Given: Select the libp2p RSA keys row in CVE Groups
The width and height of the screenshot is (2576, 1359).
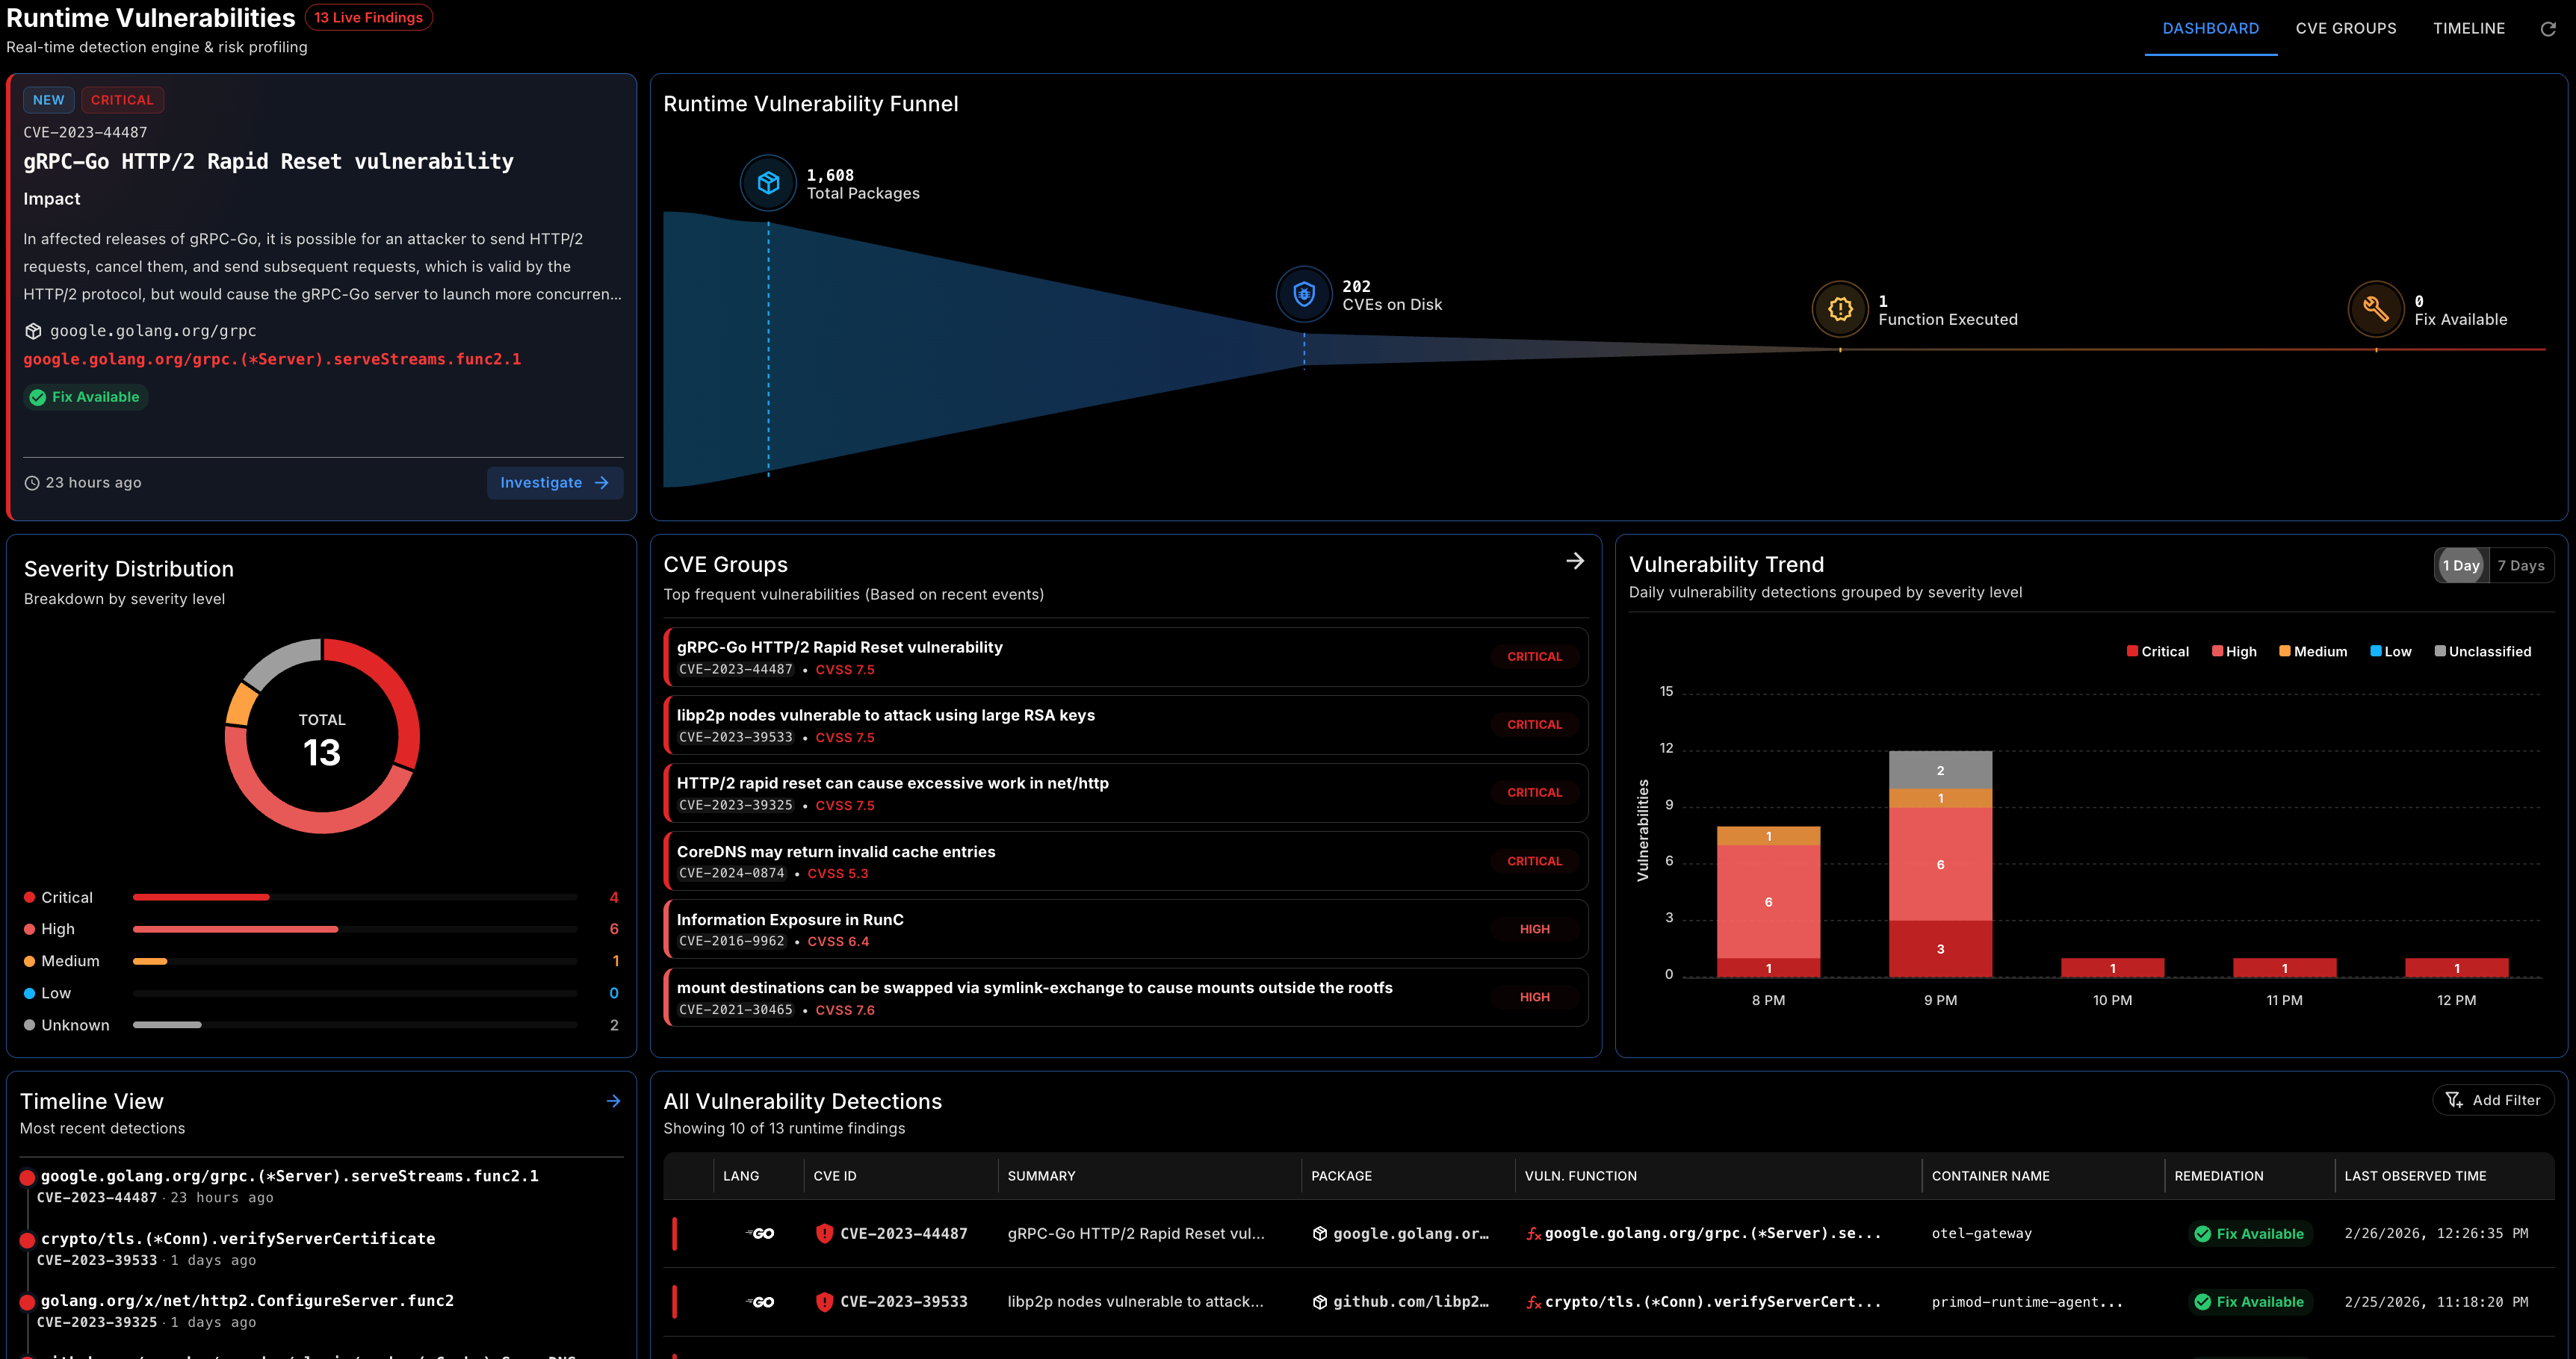Looking at the screenshot, I should (x=1126, y=724).
